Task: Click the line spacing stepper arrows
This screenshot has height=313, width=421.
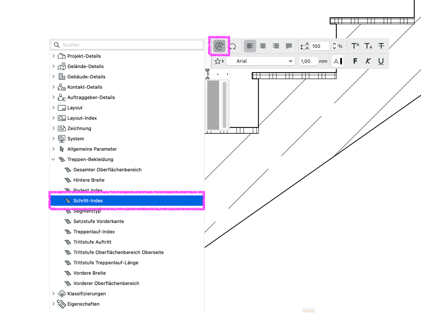Action: pyautogui.click(x=334, y=46)
